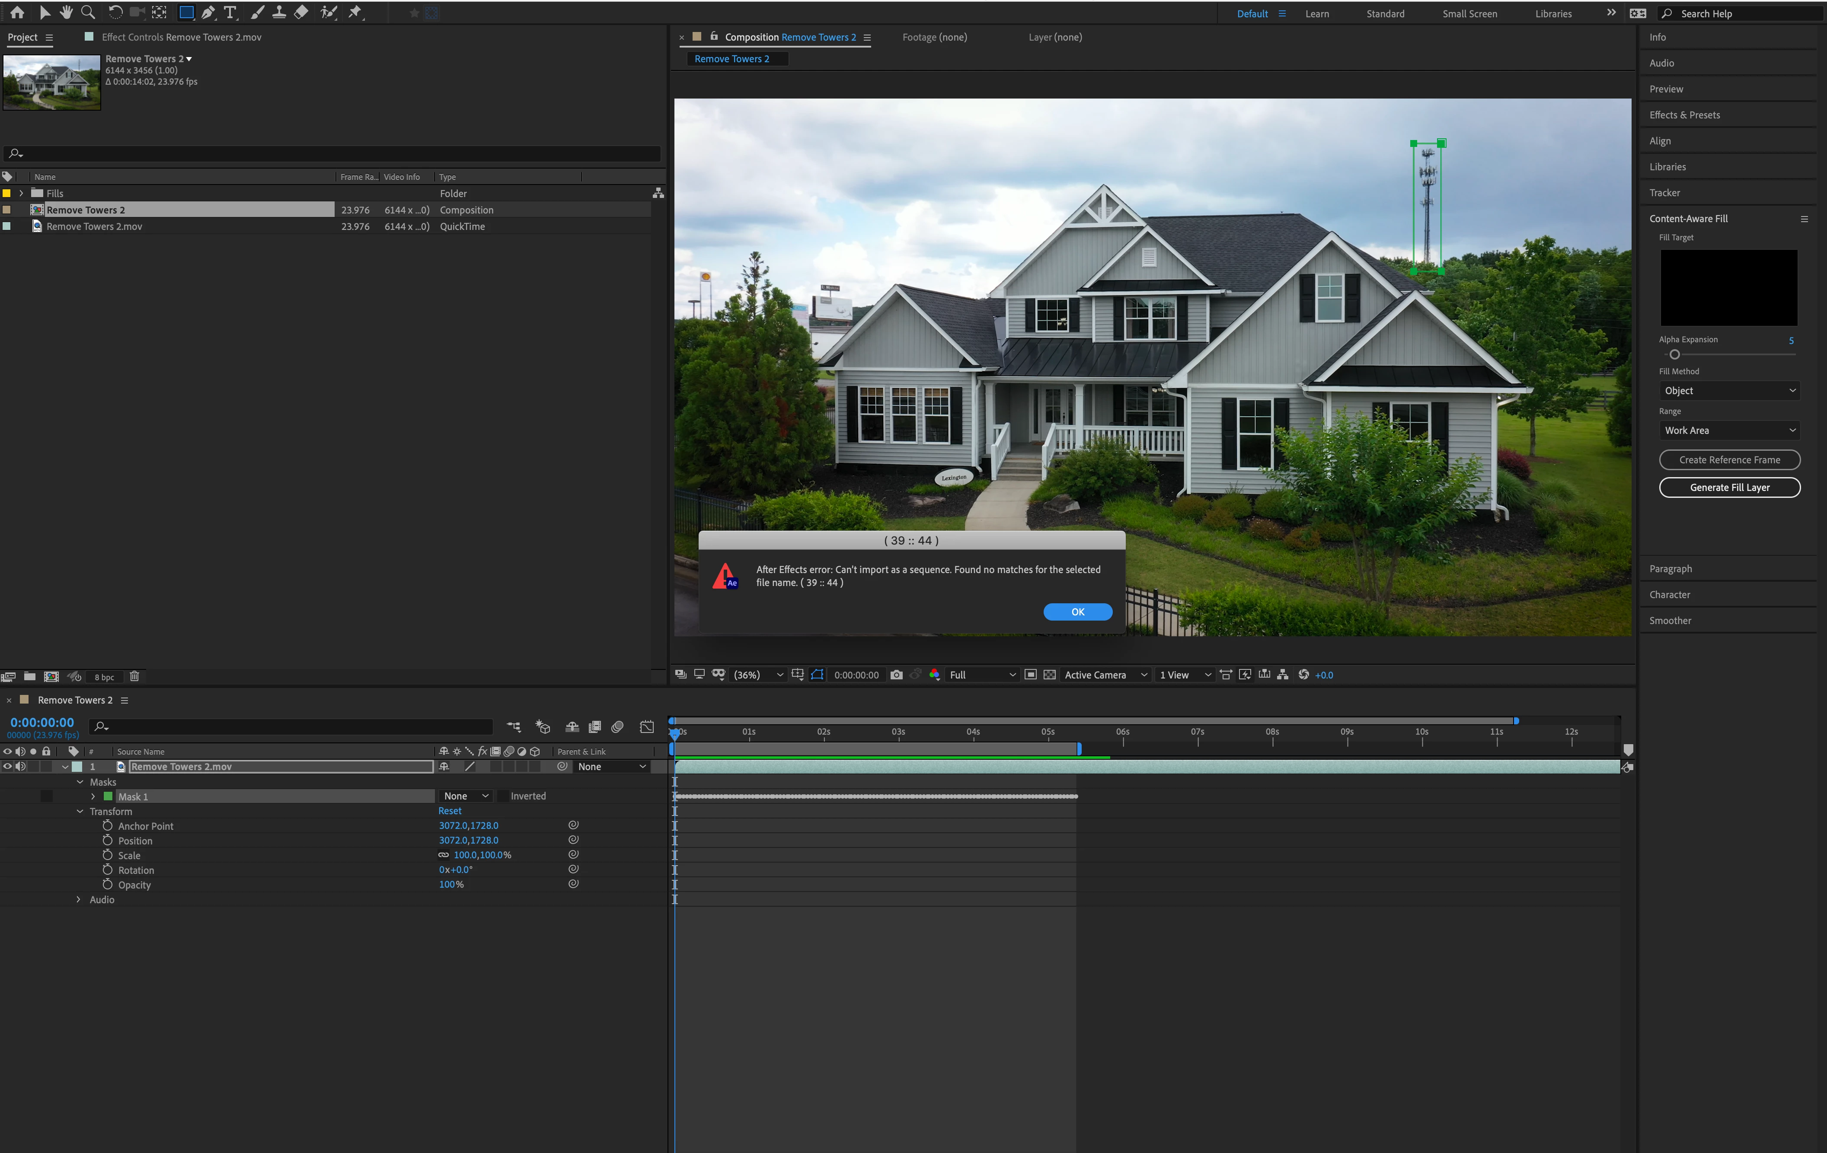Enable Inverted checkbox for Mask 1
1827x1153 pixels.
[502, 796]
